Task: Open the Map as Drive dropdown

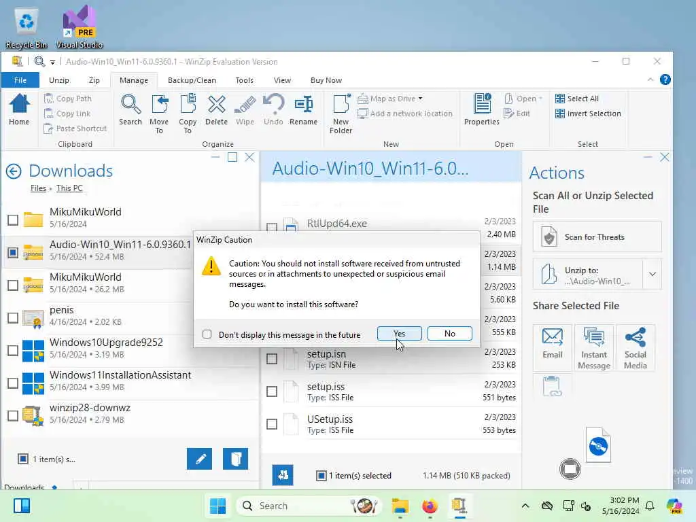Action: [x=420, y=99]
